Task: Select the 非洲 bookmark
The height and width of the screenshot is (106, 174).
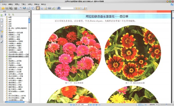Action: (10, 94)
